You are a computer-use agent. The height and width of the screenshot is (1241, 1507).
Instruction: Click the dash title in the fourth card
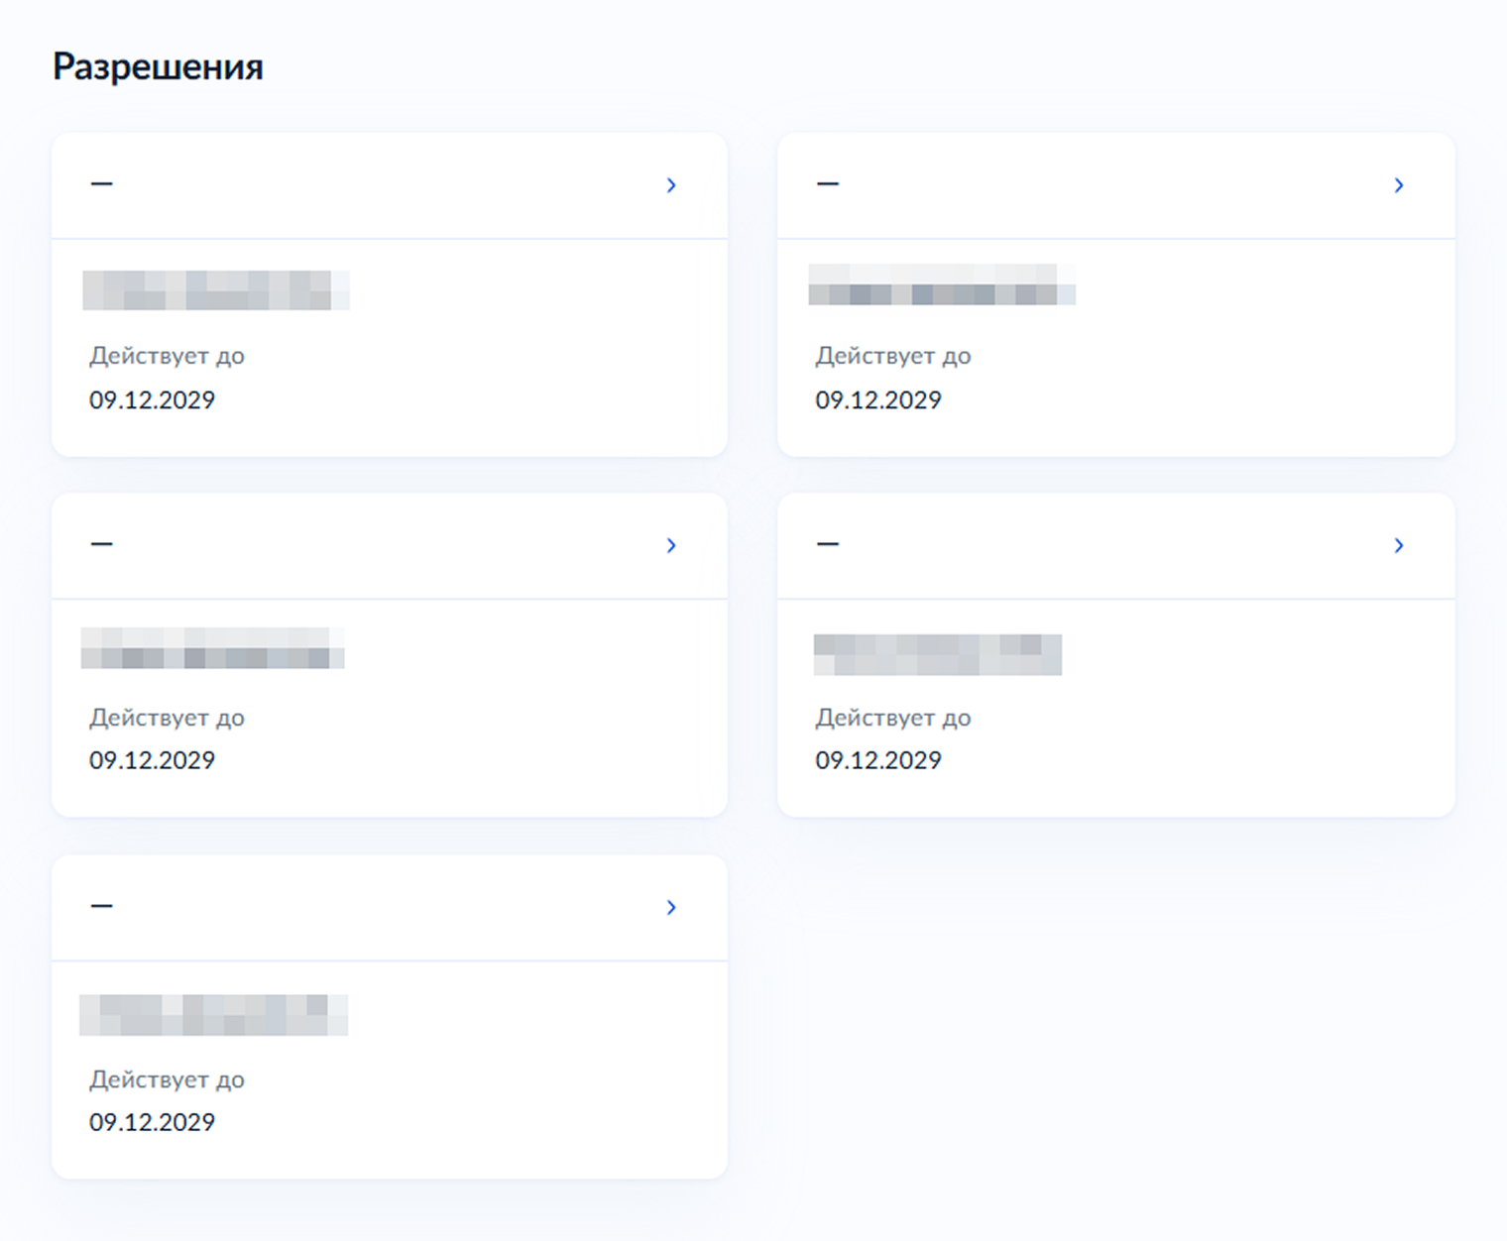click(x=828, y=544)
